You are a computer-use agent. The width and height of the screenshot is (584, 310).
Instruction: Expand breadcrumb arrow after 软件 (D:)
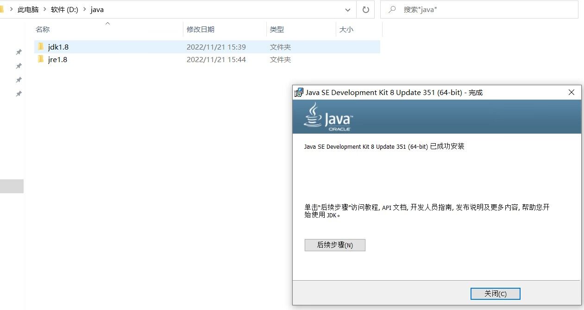pos(84,10)
